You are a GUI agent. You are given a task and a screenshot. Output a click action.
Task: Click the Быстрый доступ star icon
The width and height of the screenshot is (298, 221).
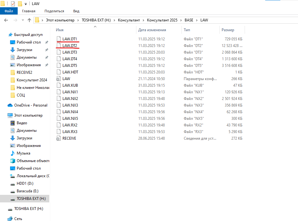coord(10,35)
